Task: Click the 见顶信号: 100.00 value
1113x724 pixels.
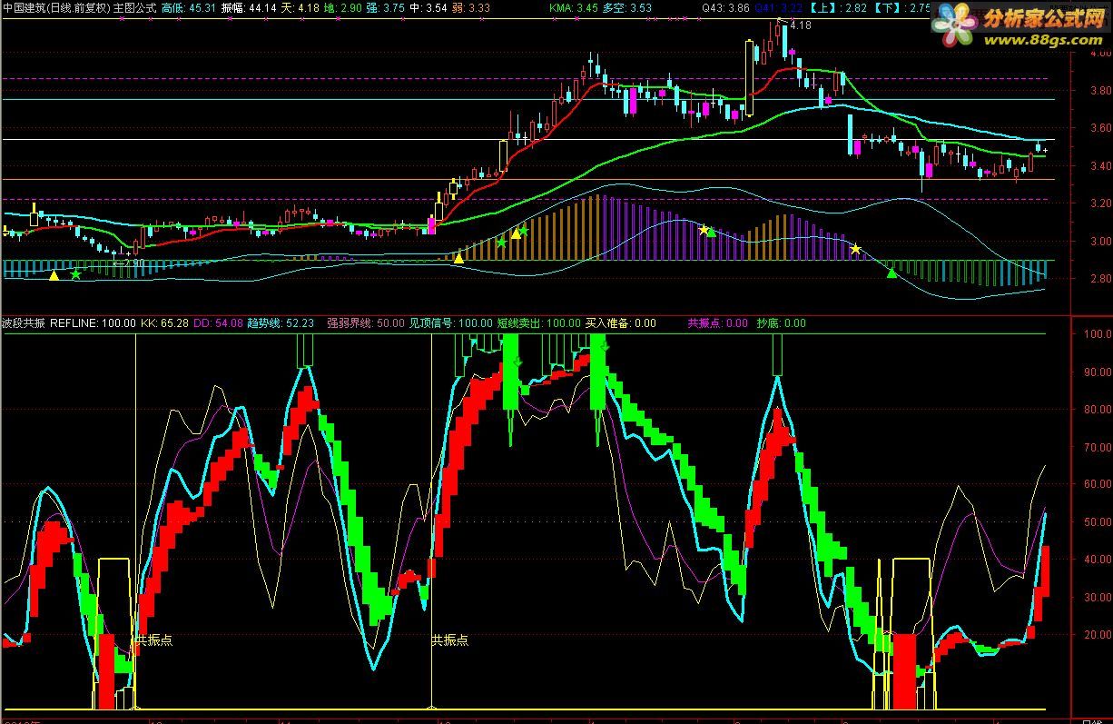Action: (x=451, y=322)
